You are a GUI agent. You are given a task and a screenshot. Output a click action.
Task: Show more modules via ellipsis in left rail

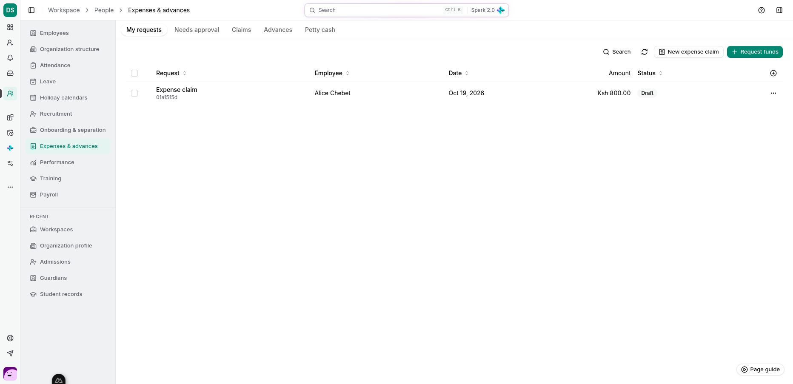coord(10,187)
